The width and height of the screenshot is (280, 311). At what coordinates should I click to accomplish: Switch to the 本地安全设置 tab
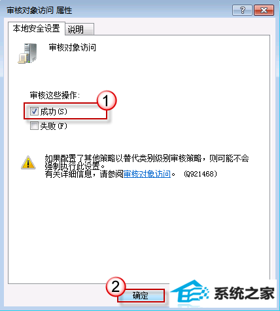pyautogui.click(x=36, y=28)
